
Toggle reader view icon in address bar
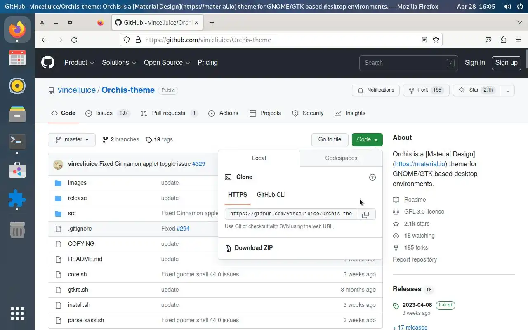(x=424, y=40)
